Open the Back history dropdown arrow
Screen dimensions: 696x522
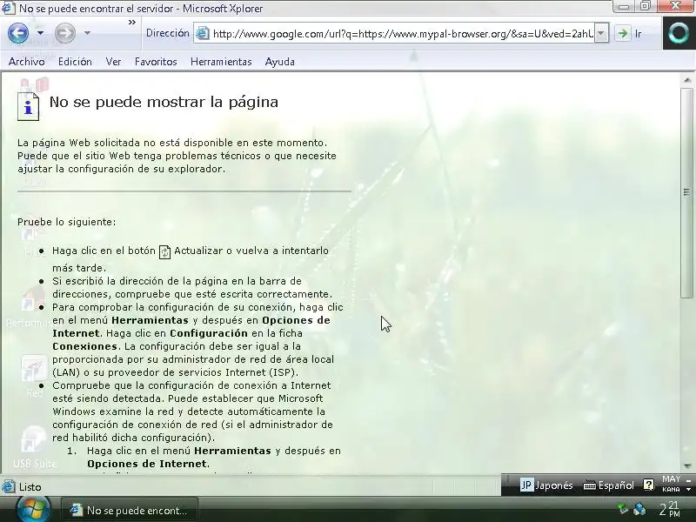[x=40, y=33]
